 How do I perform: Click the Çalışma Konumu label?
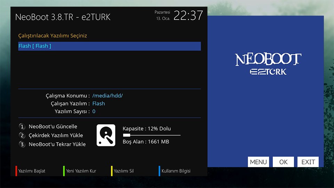click(x=68, y=96)
